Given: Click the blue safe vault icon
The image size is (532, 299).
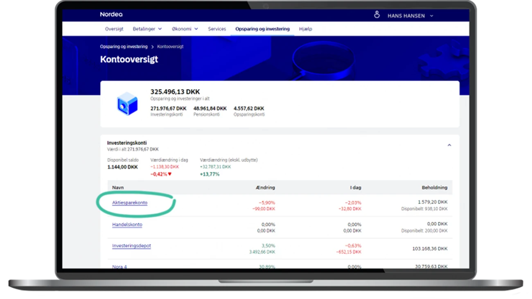Looking at the screenshot, I should tap(127, 104).
